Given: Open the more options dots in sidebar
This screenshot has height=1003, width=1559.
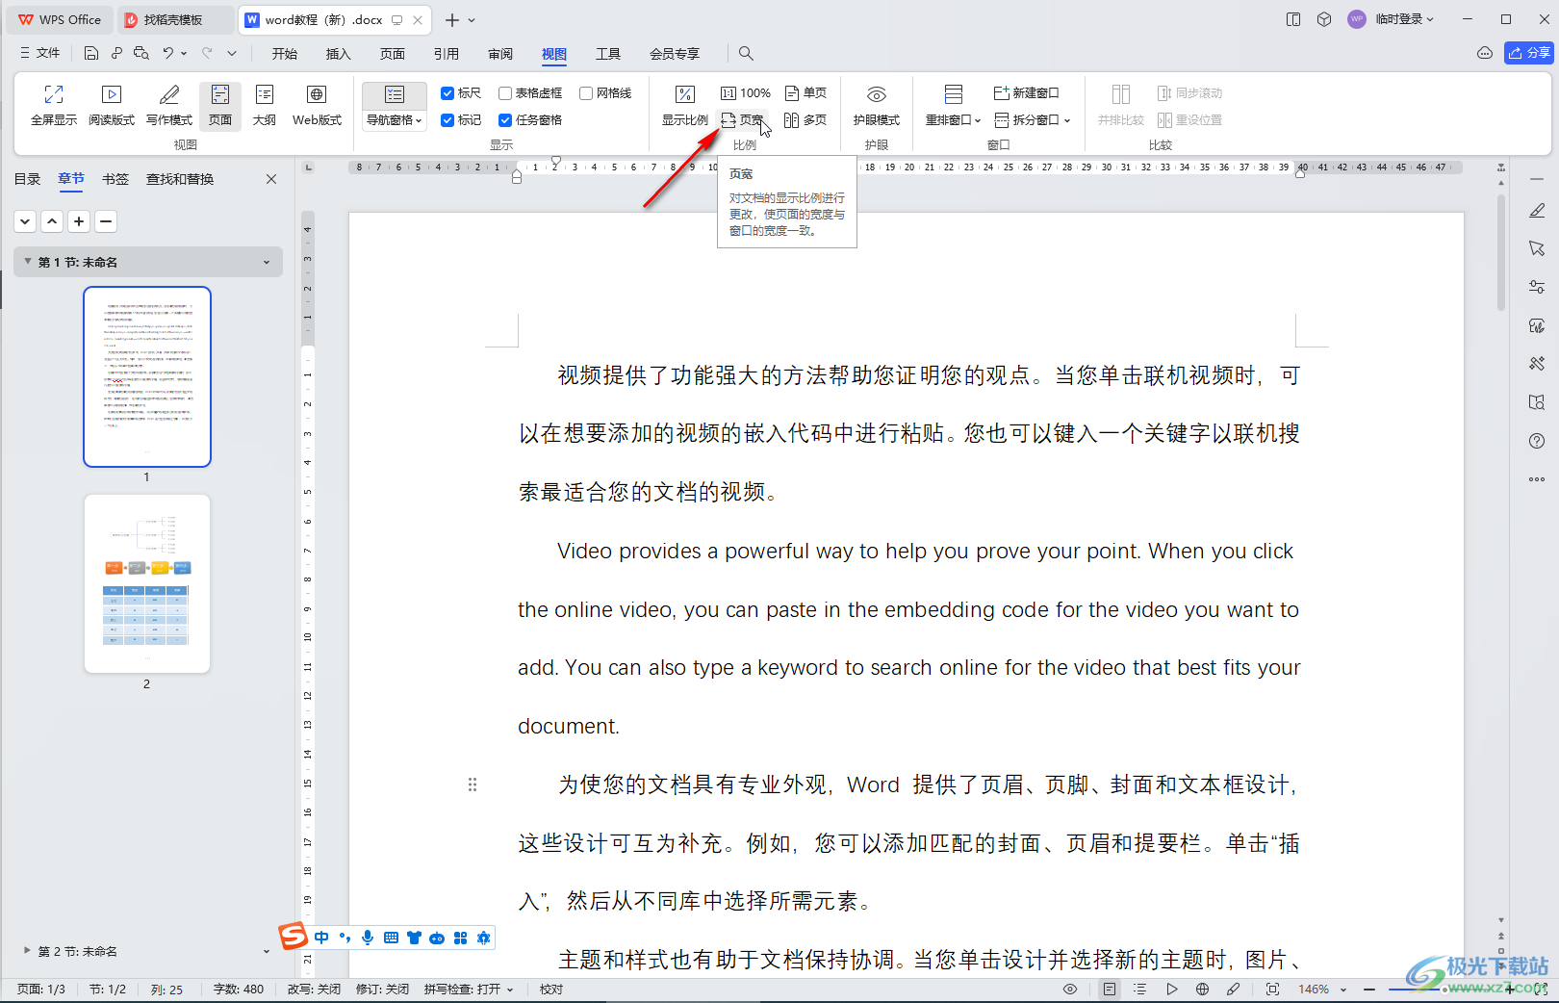Looking at the screenshot, I should [x=1537, y=479].
